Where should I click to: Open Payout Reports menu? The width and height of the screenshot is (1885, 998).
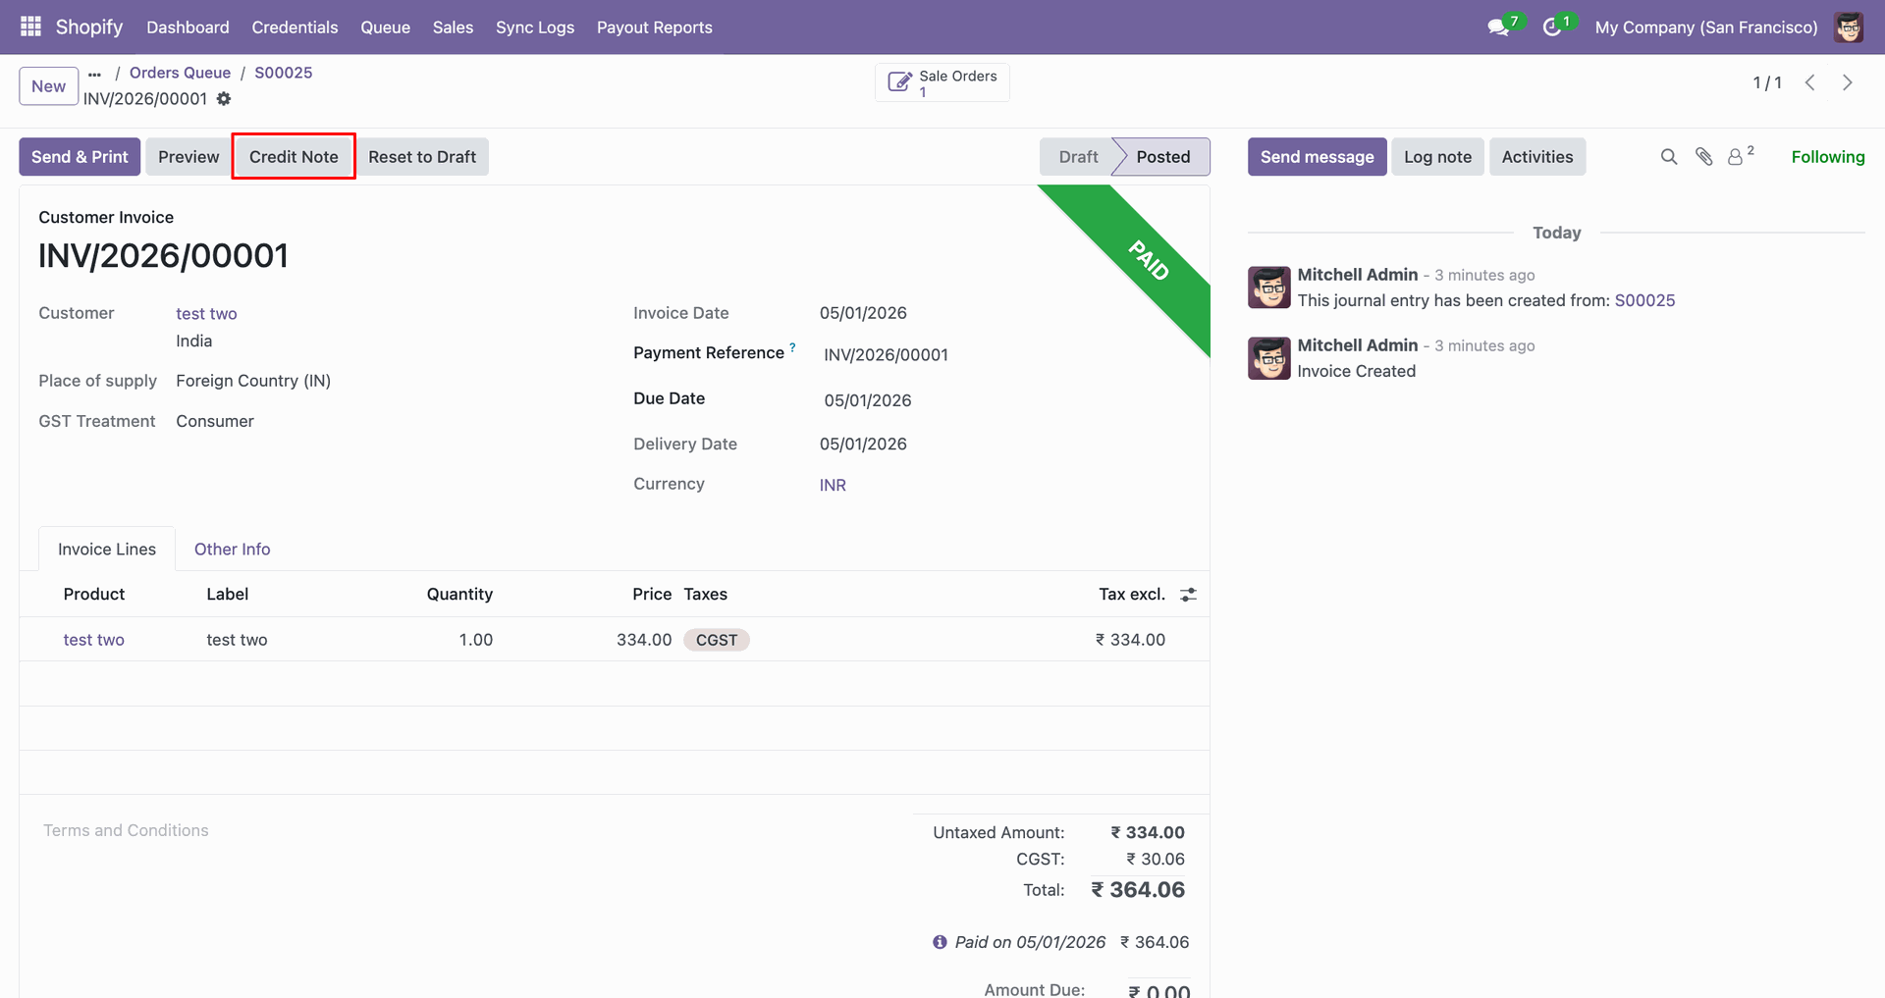coord(655,27)
